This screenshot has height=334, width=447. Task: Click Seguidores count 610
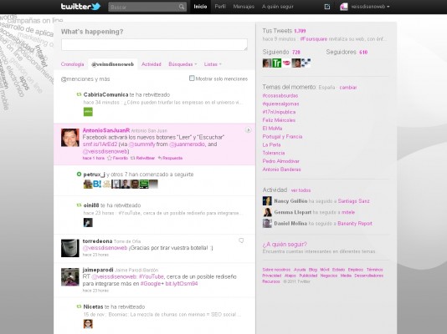(x=363, y=53)
